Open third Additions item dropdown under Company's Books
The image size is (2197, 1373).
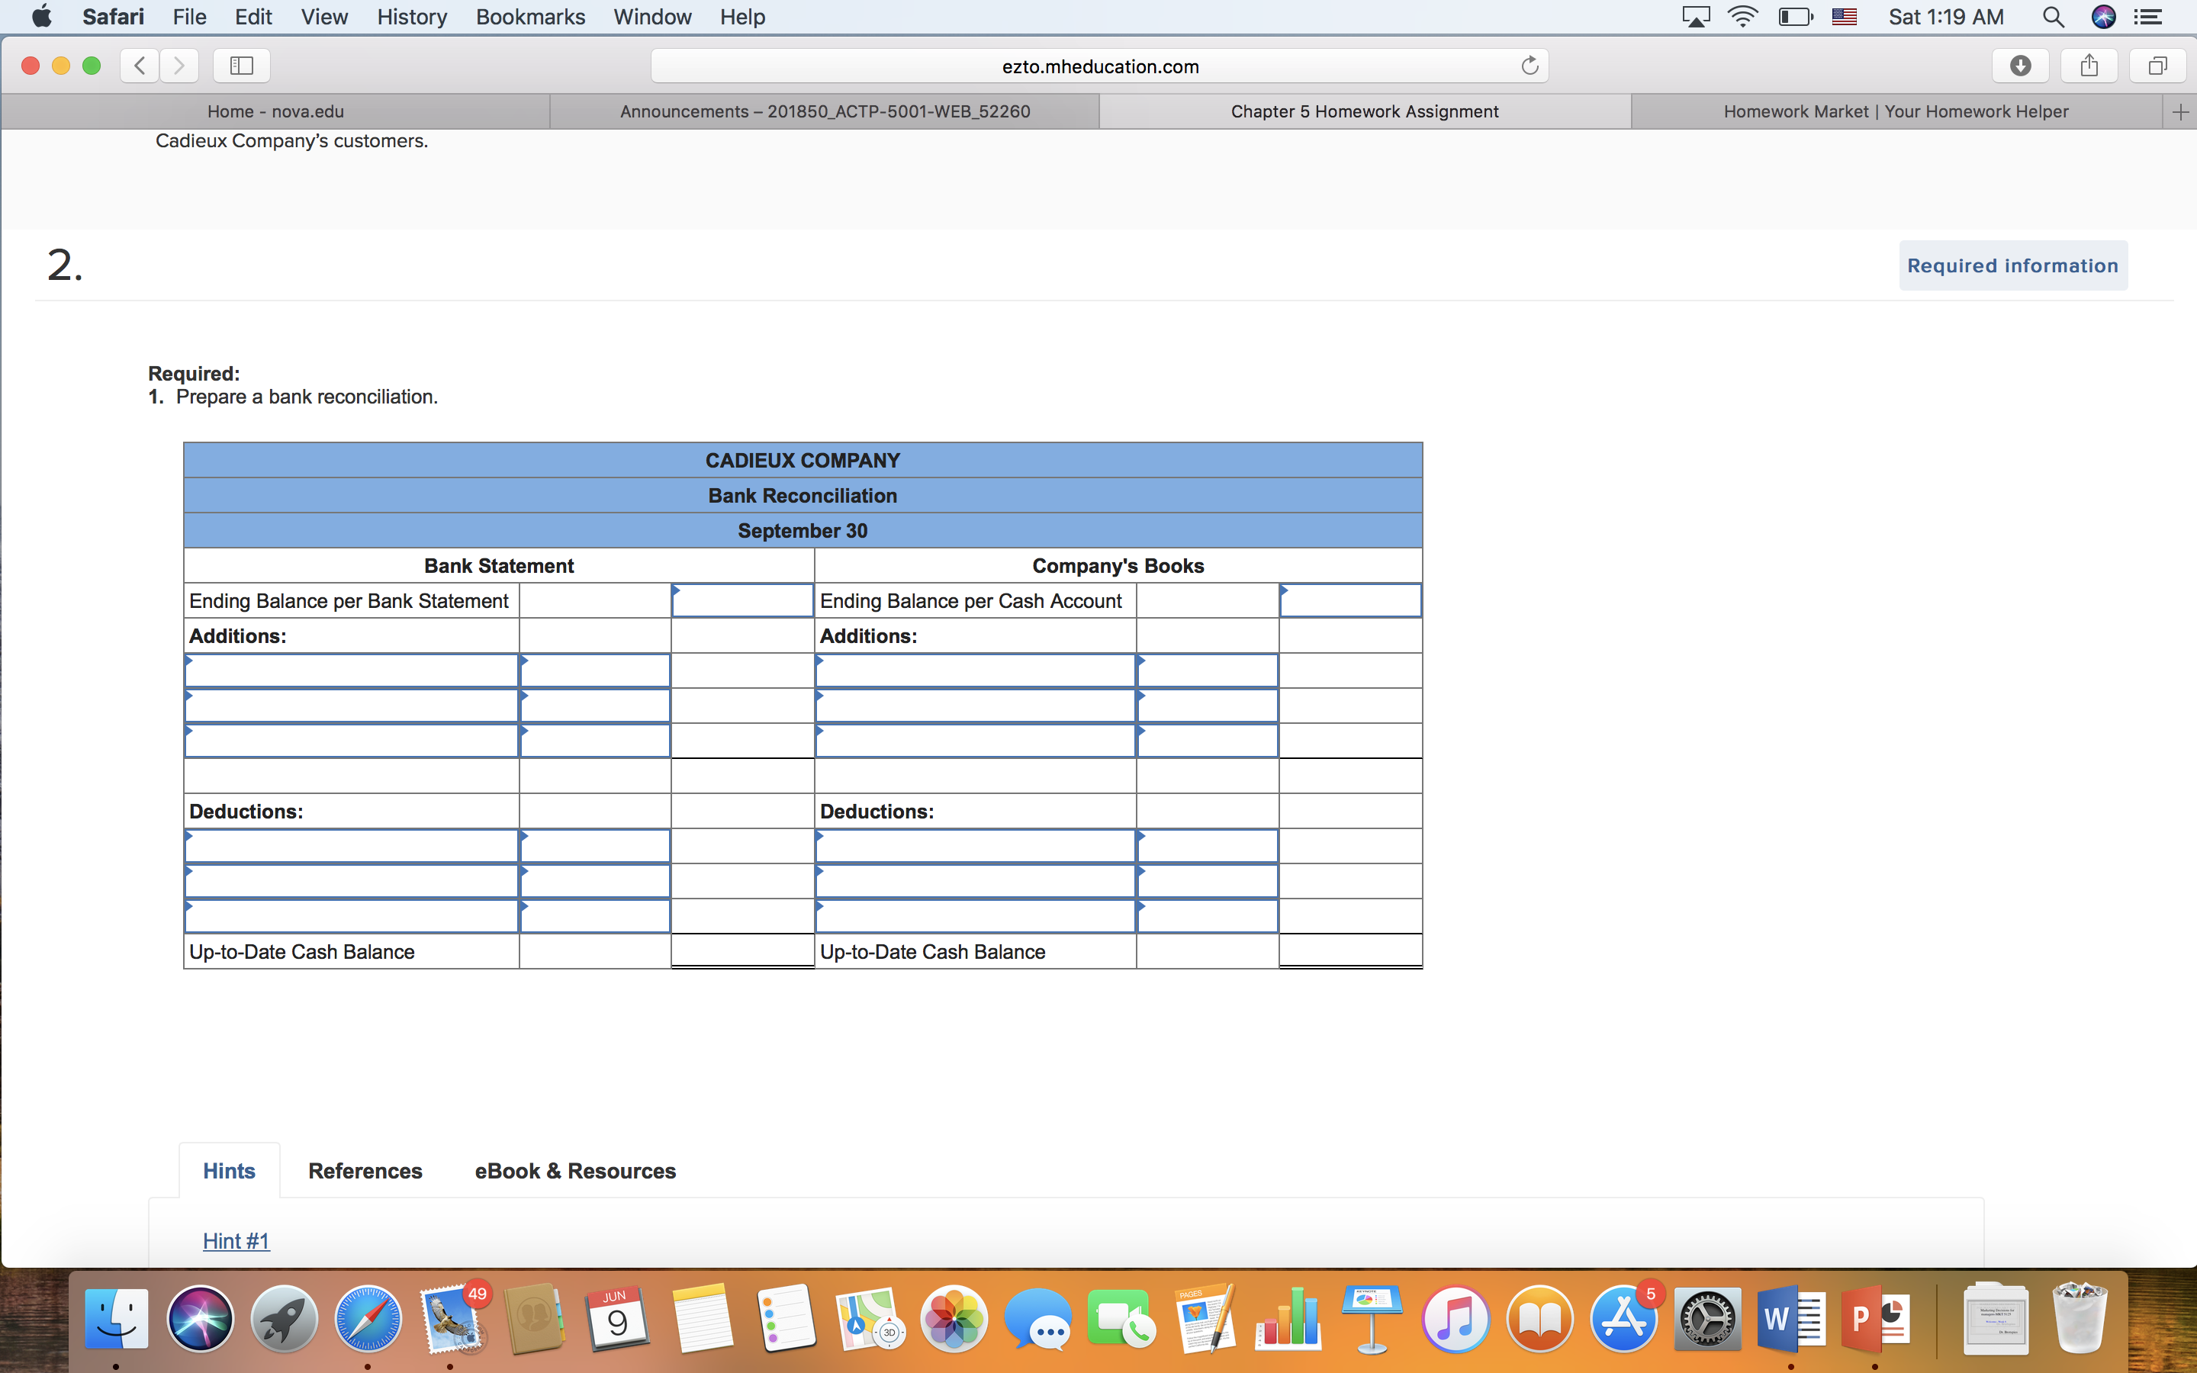click(976, 741)
